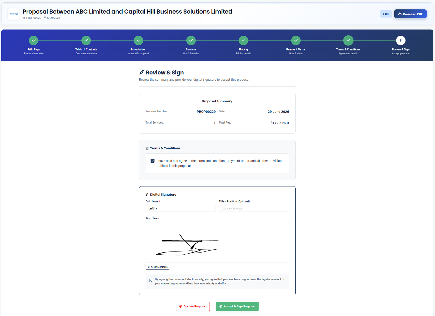Focus the Title / Position input field
The height and width of the screenshot is (316, 435).
click(254, 208)
